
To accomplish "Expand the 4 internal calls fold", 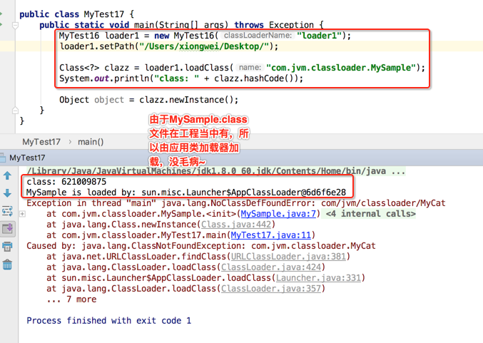I will 370,214.
